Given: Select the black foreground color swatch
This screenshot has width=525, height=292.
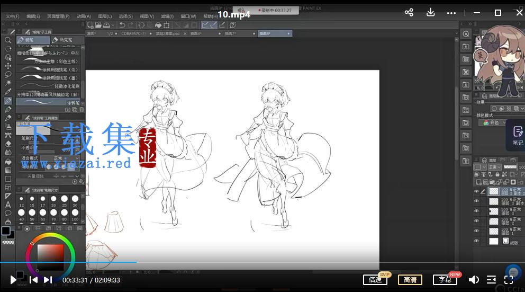Looking at the screenshot, I should (x=6, y=231).
